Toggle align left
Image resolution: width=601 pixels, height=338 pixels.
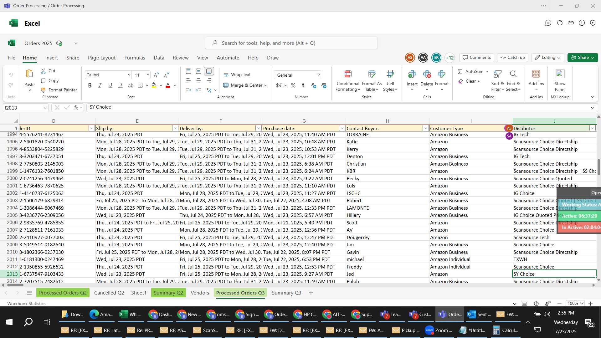(x=188, y=81)
